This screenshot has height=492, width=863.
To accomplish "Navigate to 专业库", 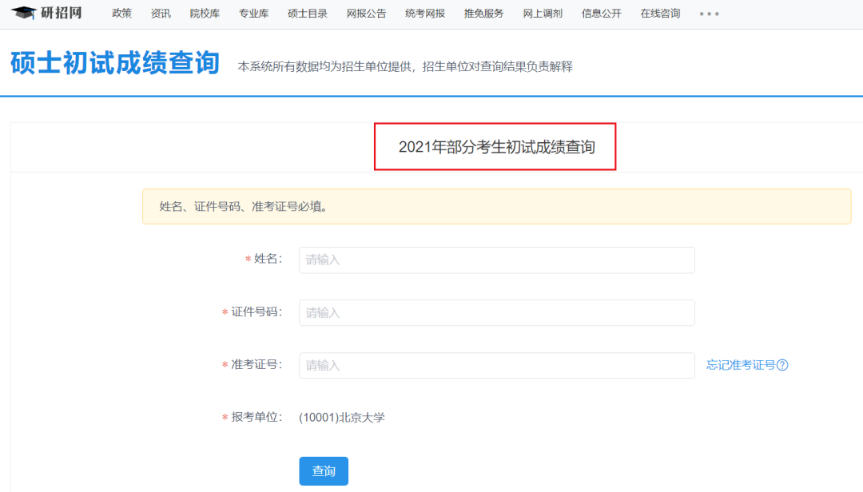I will (253, 13).
